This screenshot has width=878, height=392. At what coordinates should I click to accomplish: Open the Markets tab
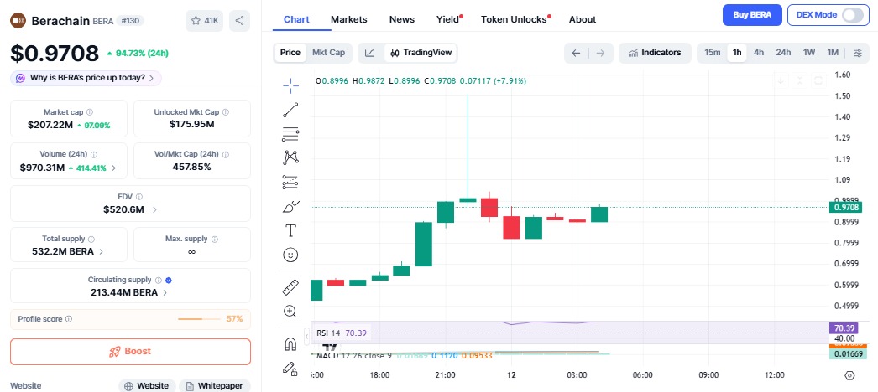pos(349,19)
